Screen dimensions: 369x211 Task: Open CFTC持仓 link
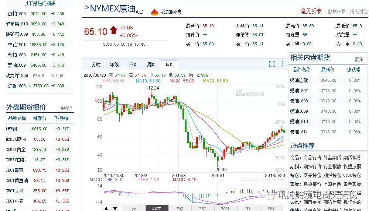pos(352,176)
